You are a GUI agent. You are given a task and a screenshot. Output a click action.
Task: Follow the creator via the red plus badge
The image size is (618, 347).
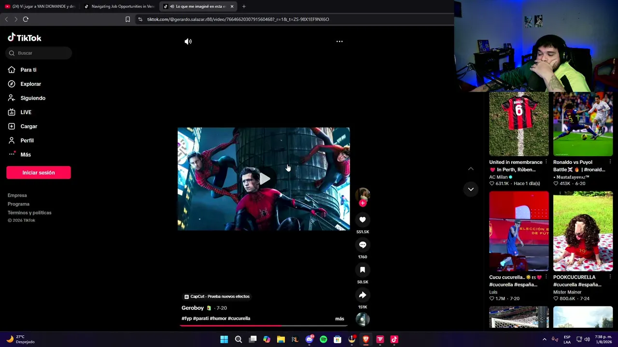(363, 203)
